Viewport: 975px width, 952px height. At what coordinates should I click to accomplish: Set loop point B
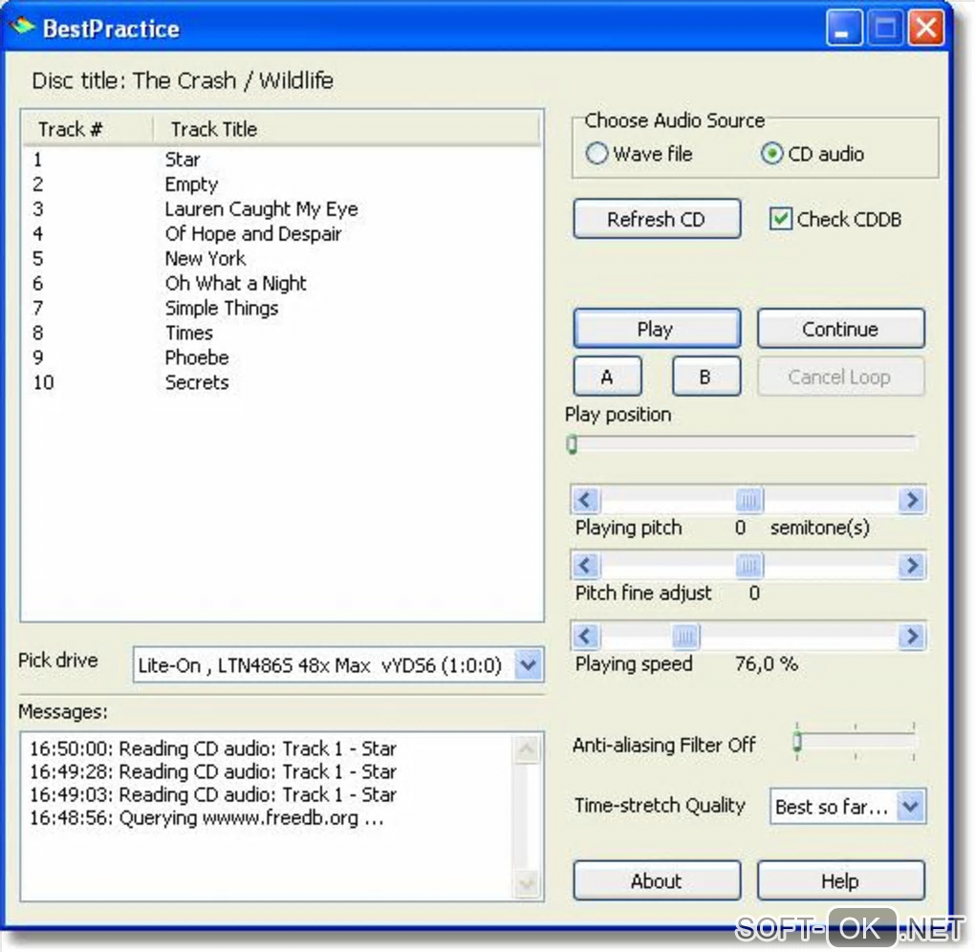(x=706, y=377)
